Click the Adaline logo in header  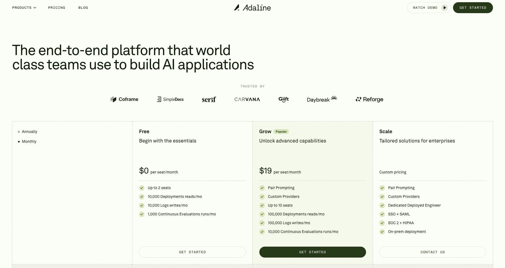point(253,8)
